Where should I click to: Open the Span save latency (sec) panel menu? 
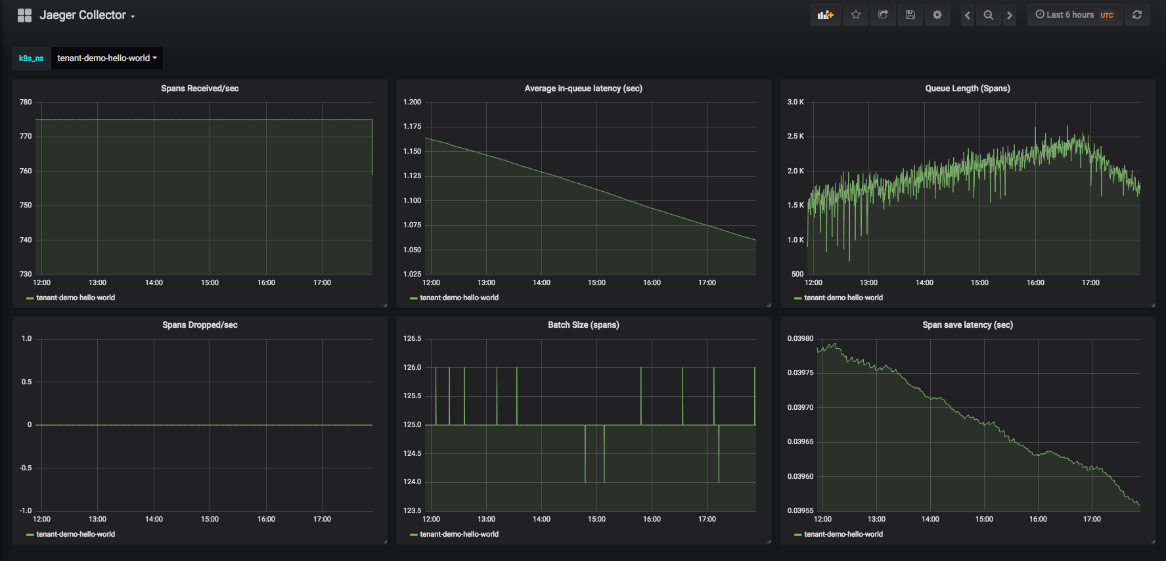pos(968,325)
